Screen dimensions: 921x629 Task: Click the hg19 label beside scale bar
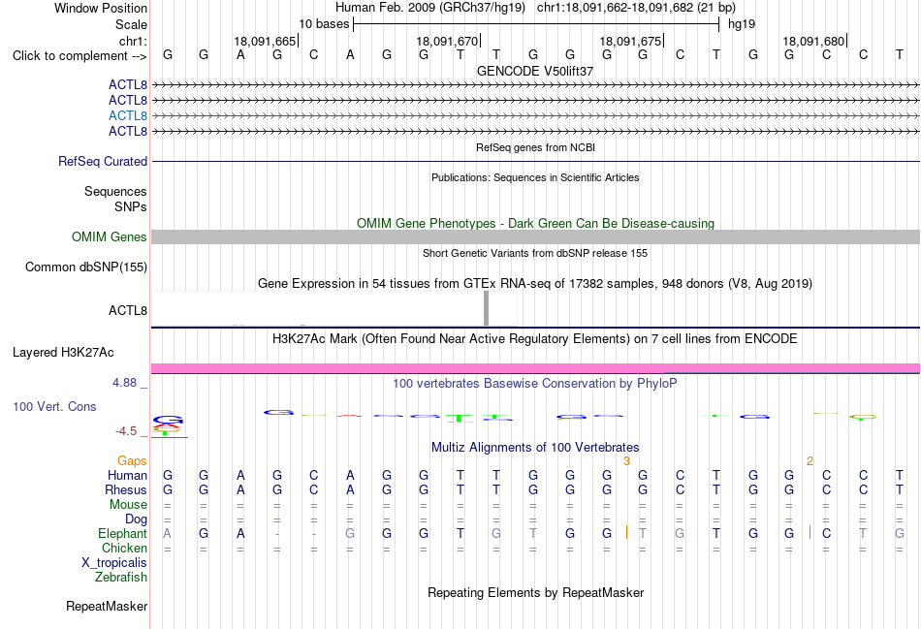tap(742, 24)
